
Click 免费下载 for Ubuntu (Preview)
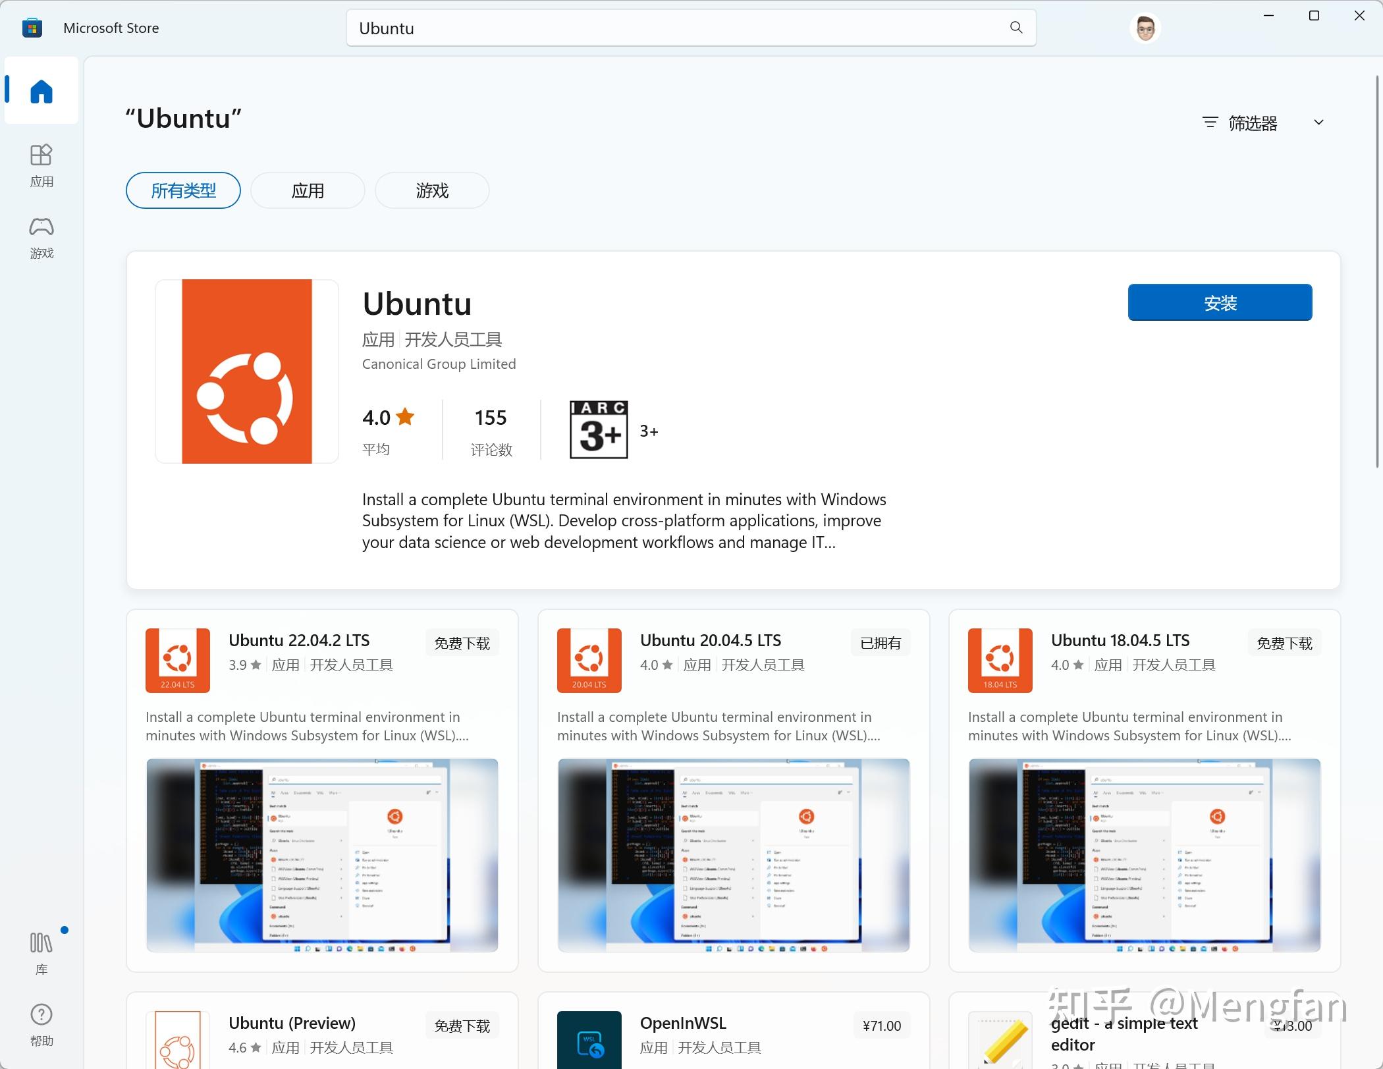[462, 1026]
